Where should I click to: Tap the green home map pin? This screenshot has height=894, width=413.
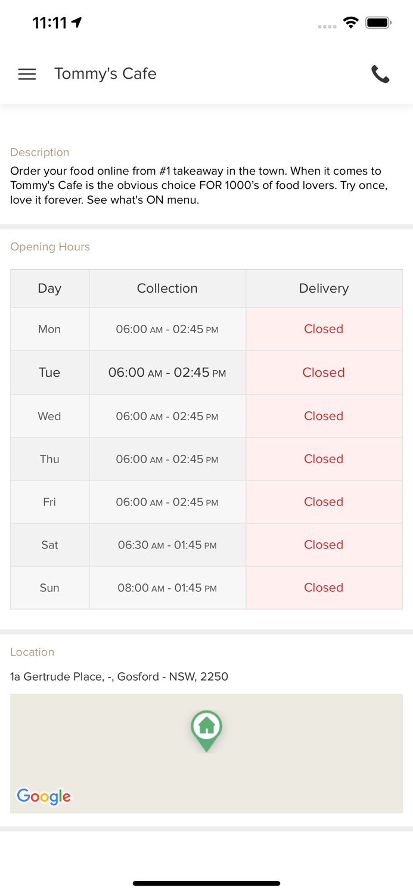click(206, 728)
